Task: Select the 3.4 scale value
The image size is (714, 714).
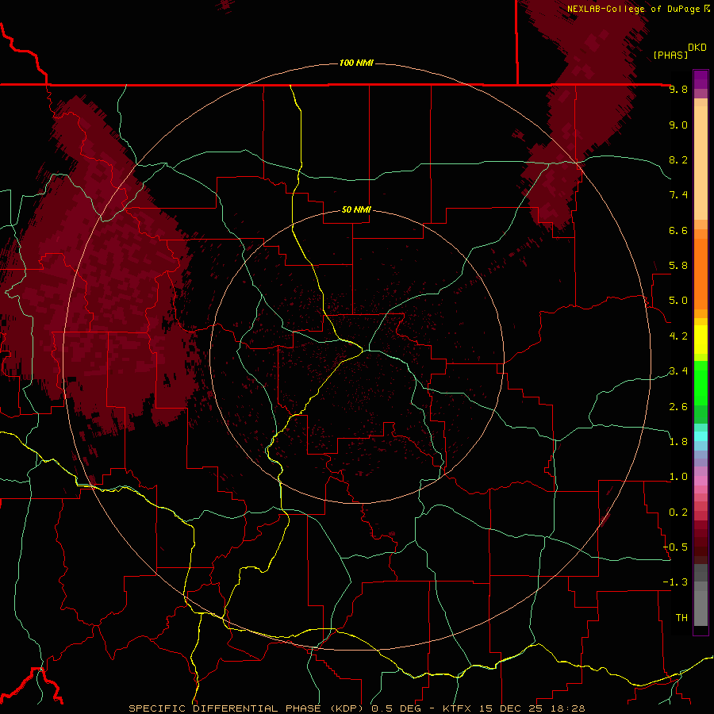Action: point(678,371)
